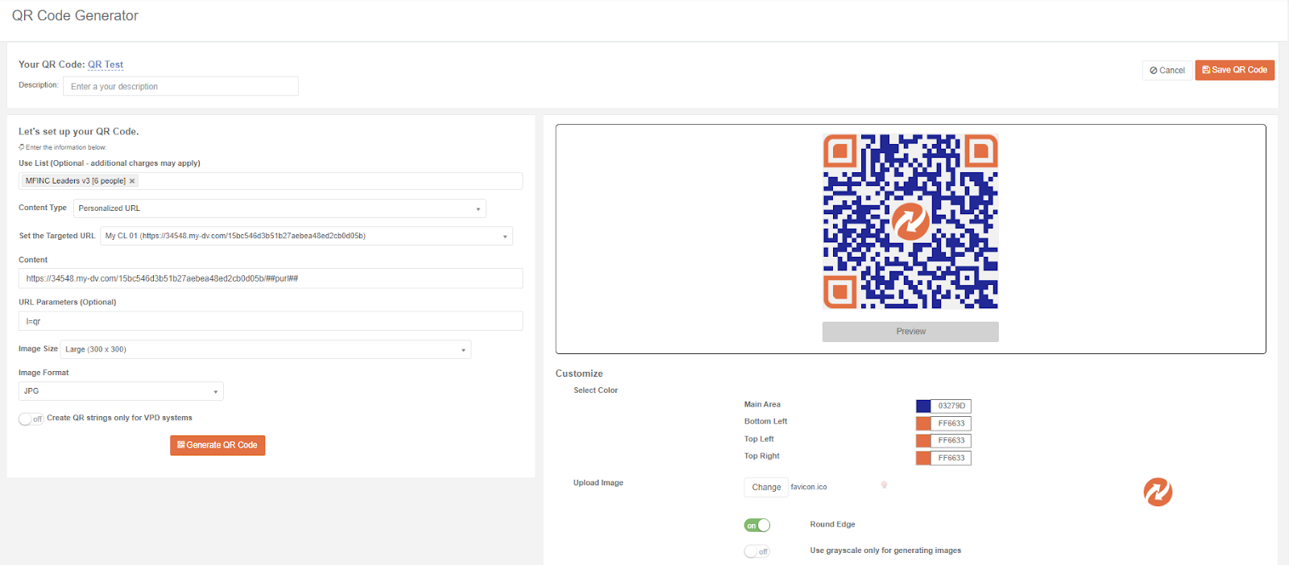Image resolution: width=1289 pixels, height=565 pixels.
Task: Click the Main Area hex value 03279D
Action: point(951,406)
